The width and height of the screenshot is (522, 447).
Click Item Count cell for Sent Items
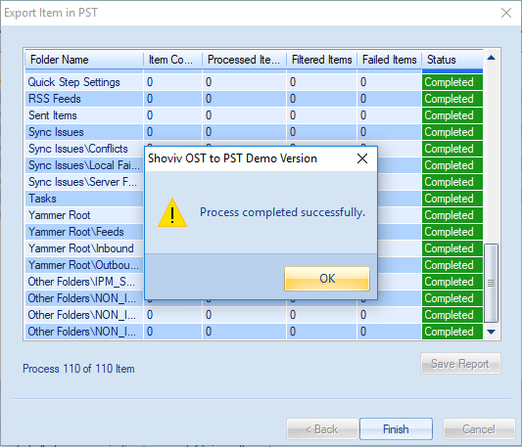(172, 115)
